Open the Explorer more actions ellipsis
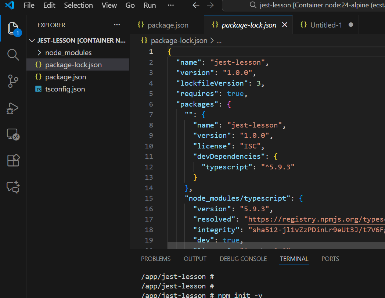Screen dimensions: 385x298 (117, 25)
